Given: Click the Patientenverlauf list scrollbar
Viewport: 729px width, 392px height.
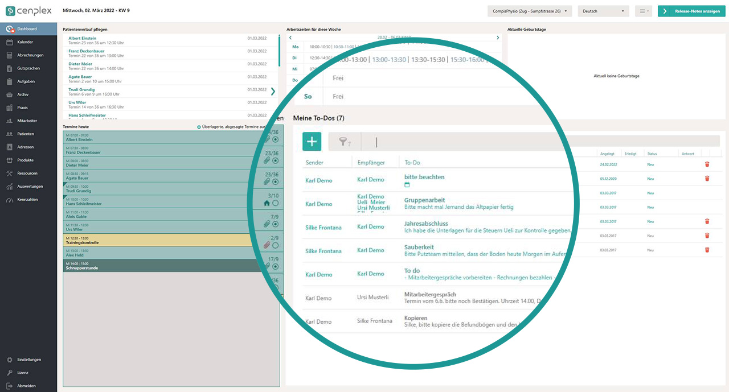Looking at the screenshot, I should point(279,51).
